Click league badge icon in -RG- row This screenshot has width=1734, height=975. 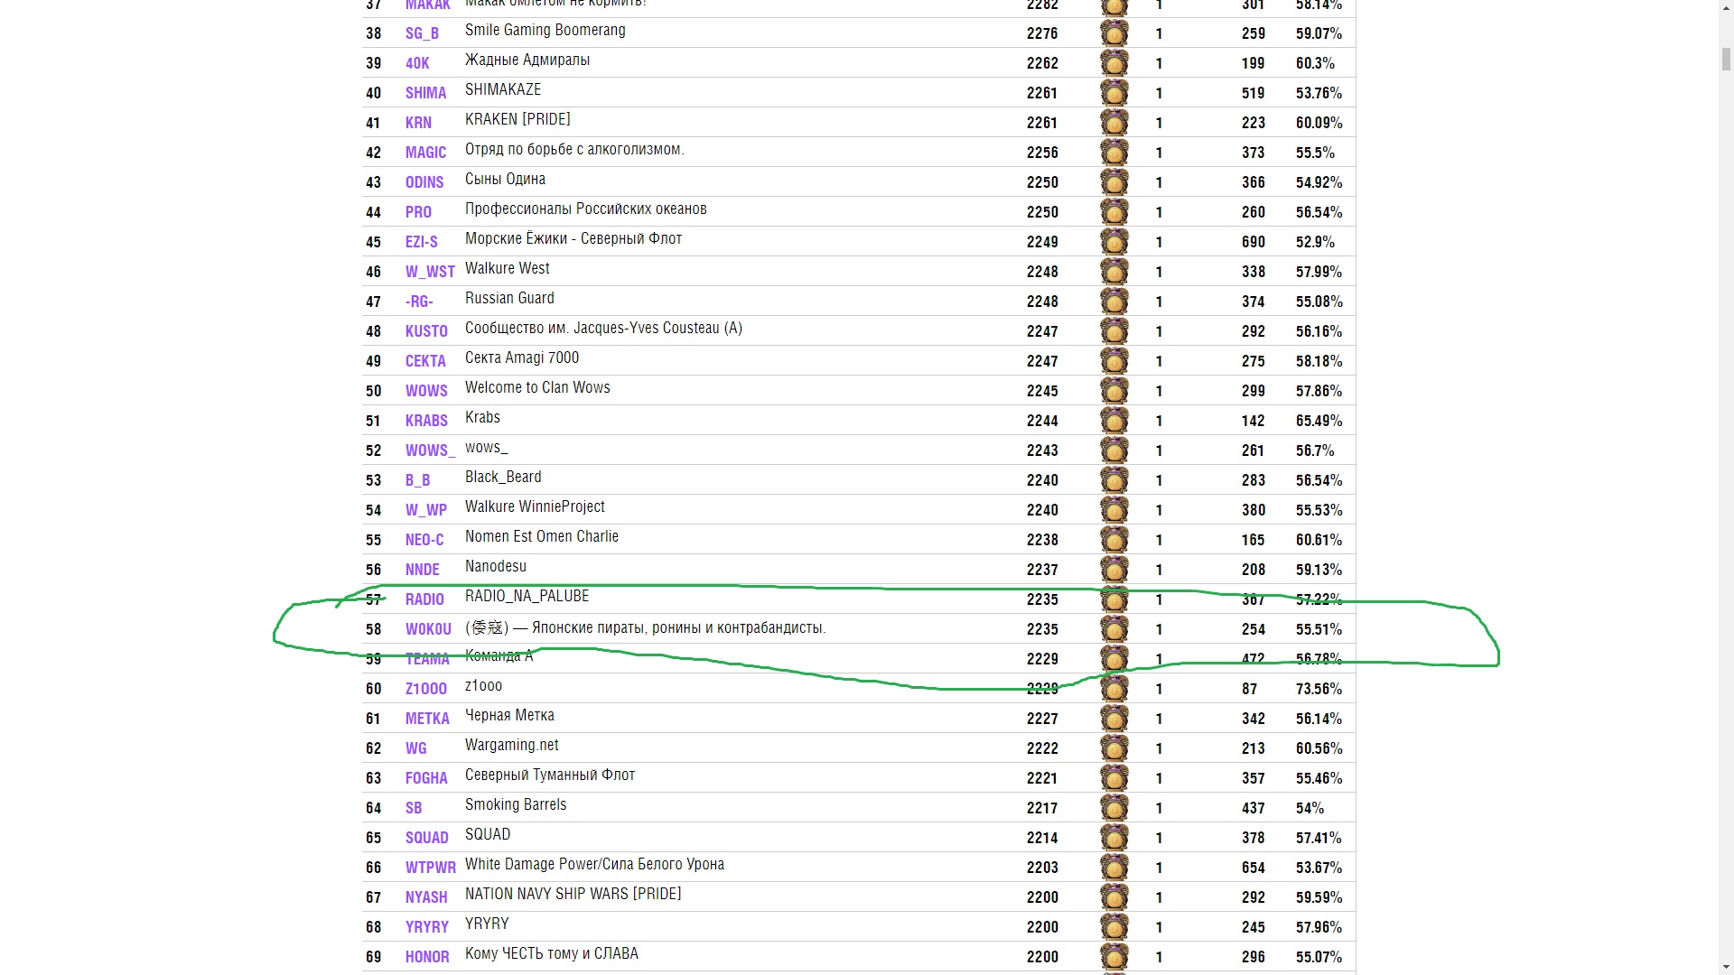1114,302
